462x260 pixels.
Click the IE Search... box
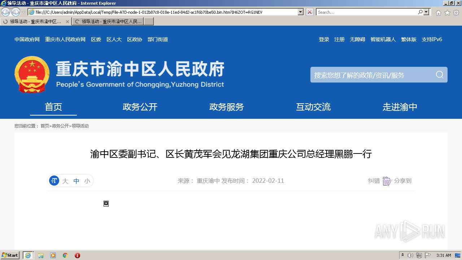tap(367, 12)
